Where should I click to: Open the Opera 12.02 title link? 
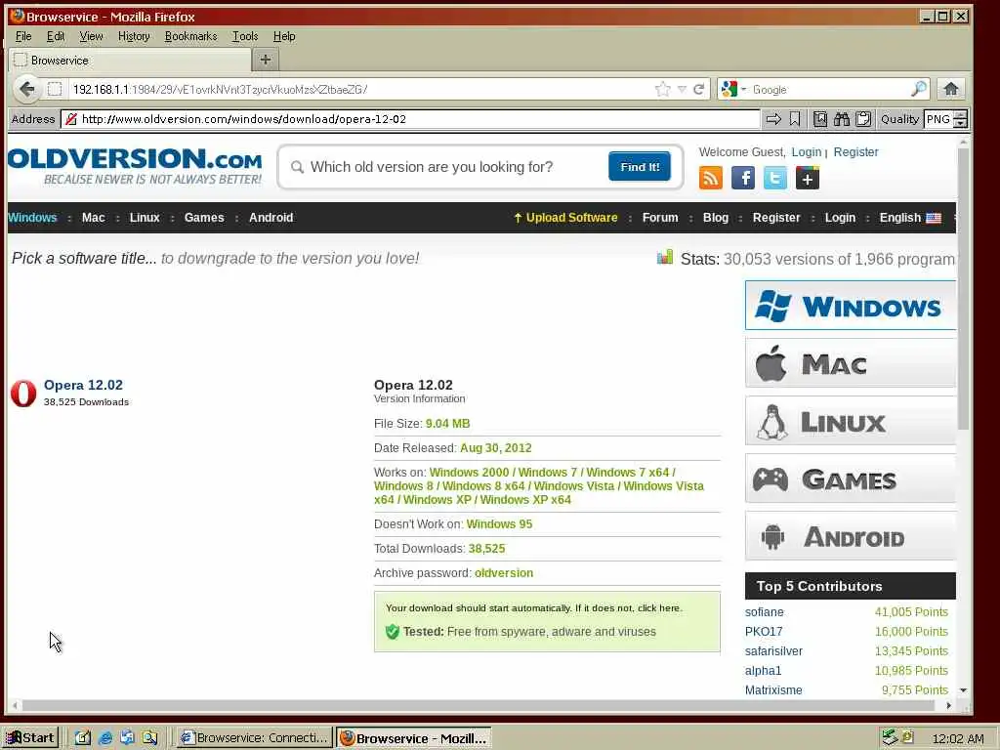point(83,385)
